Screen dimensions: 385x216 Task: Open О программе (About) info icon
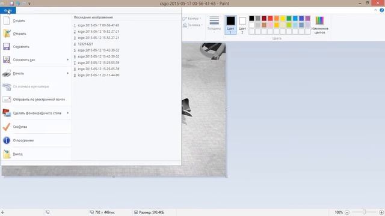coord(36,140)
